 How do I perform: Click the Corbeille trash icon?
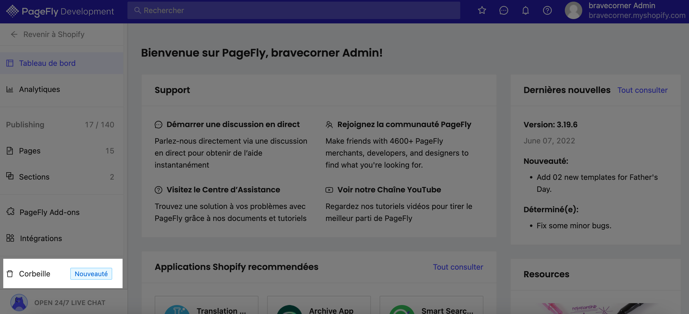pyautogui.click(x=10, y=273)
